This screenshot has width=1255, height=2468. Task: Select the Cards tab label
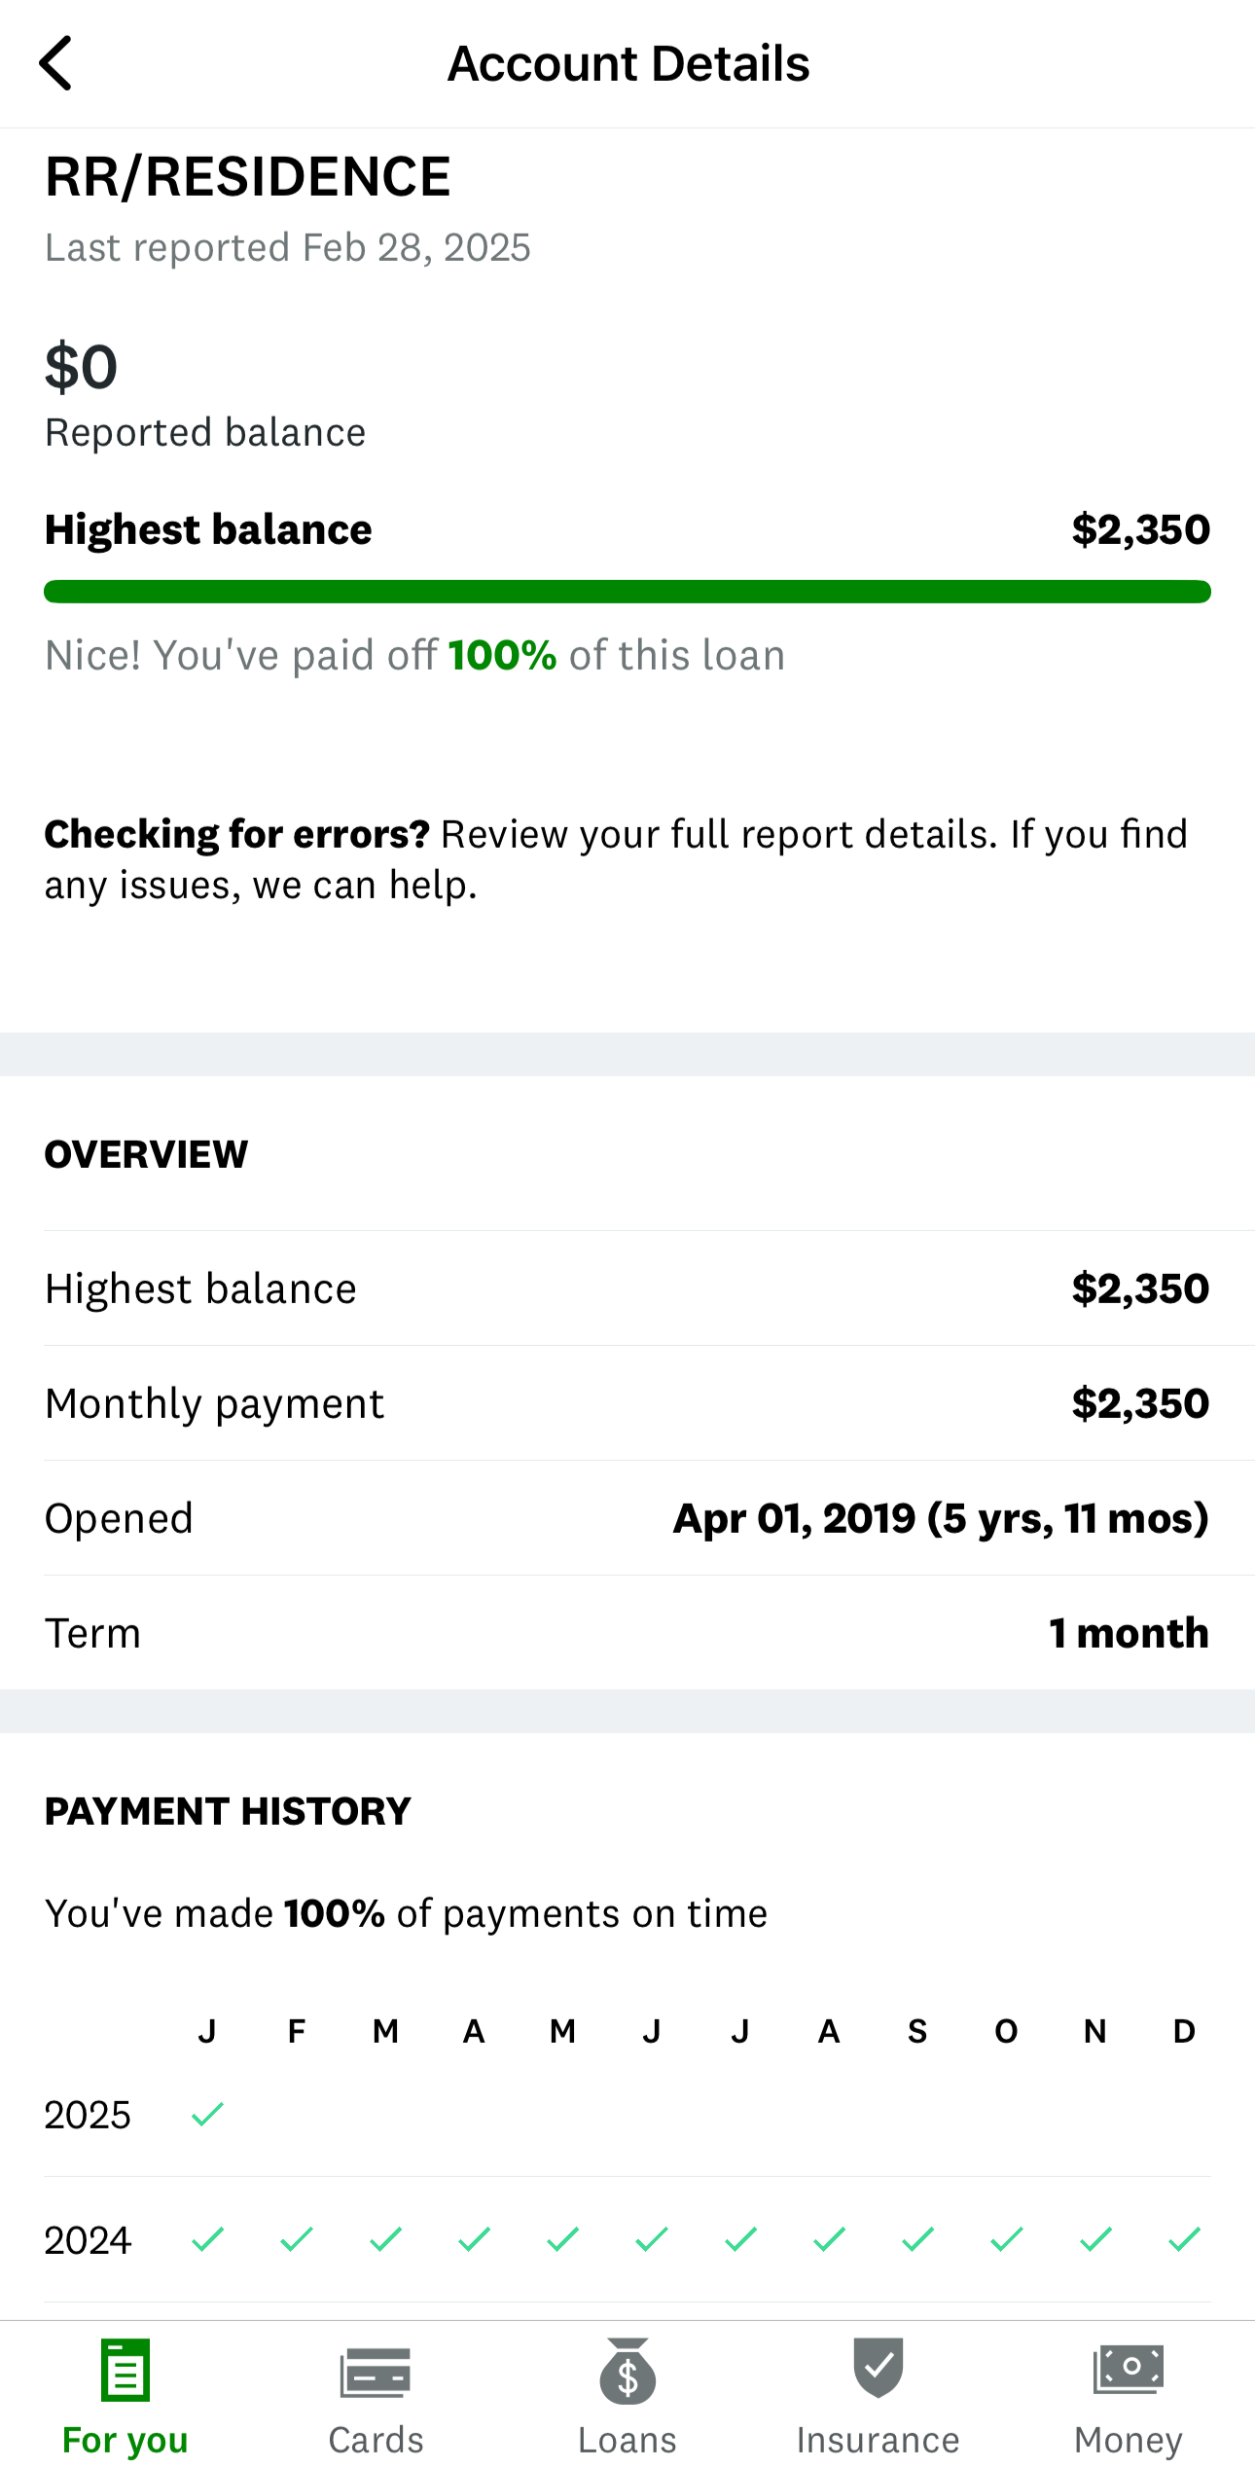376,2440
